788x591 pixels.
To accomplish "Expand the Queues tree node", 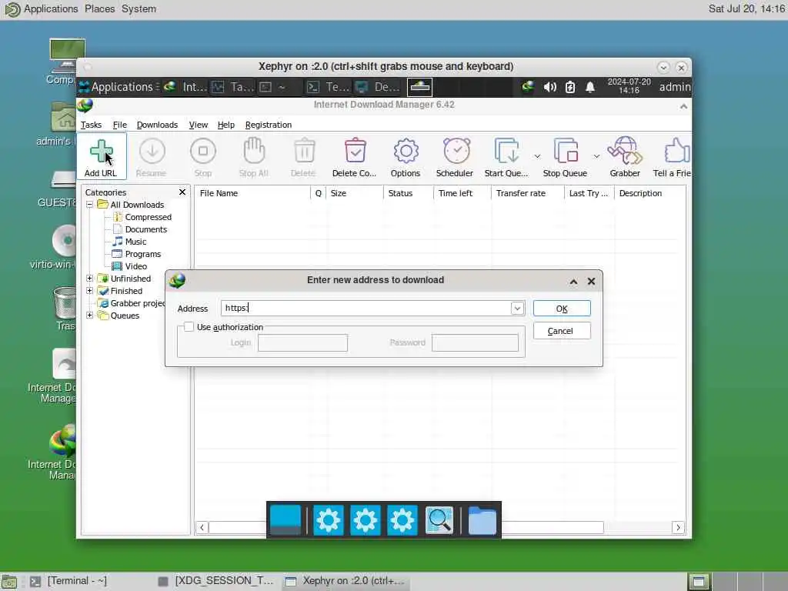I will pos(89,316).
